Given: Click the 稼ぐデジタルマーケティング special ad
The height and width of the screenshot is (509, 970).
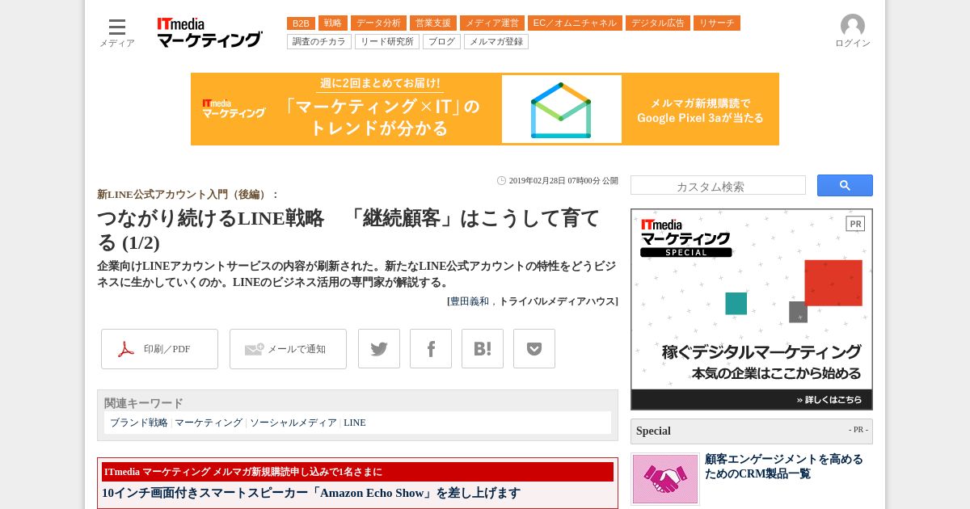Looking at the screenshot, I should point(752,309).
